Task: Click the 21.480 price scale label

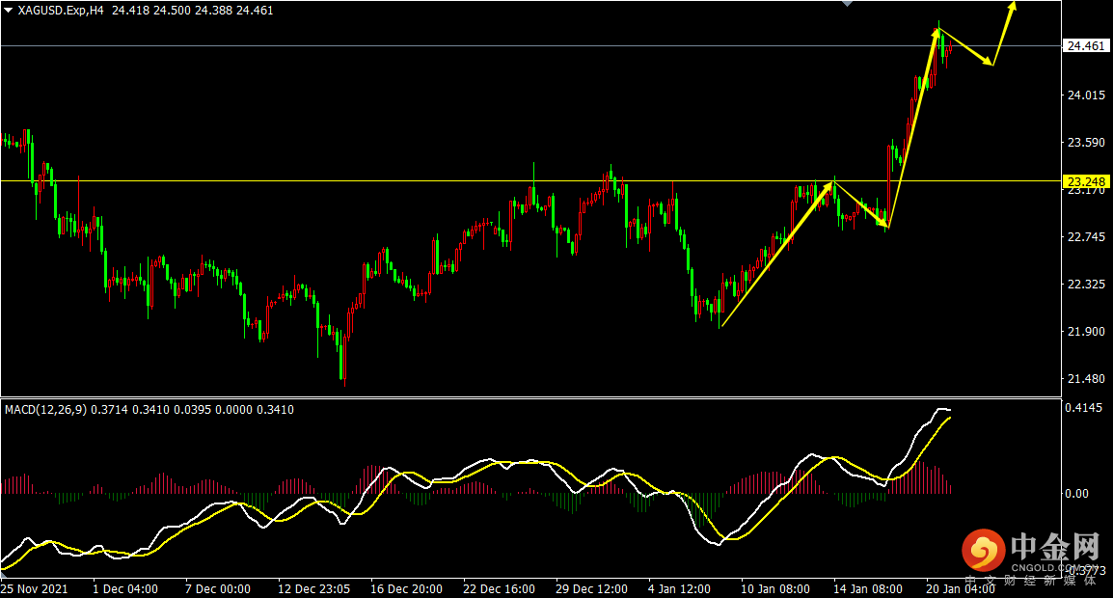Action: point(1086,379)
